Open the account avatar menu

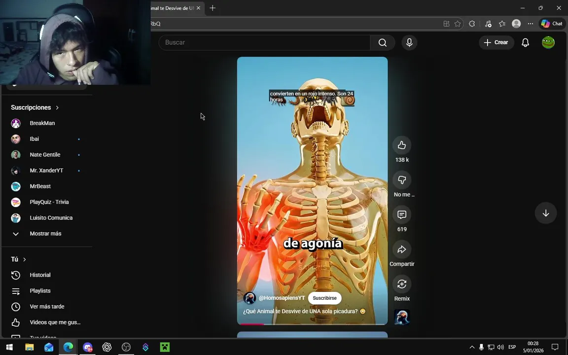548,42
